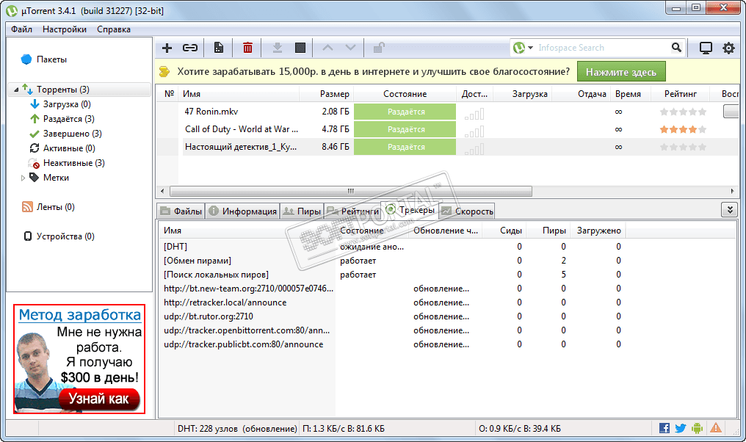Click the Start Torrent download arrow icon
This screenshot has height=442, width=746.
coord(277,48)
